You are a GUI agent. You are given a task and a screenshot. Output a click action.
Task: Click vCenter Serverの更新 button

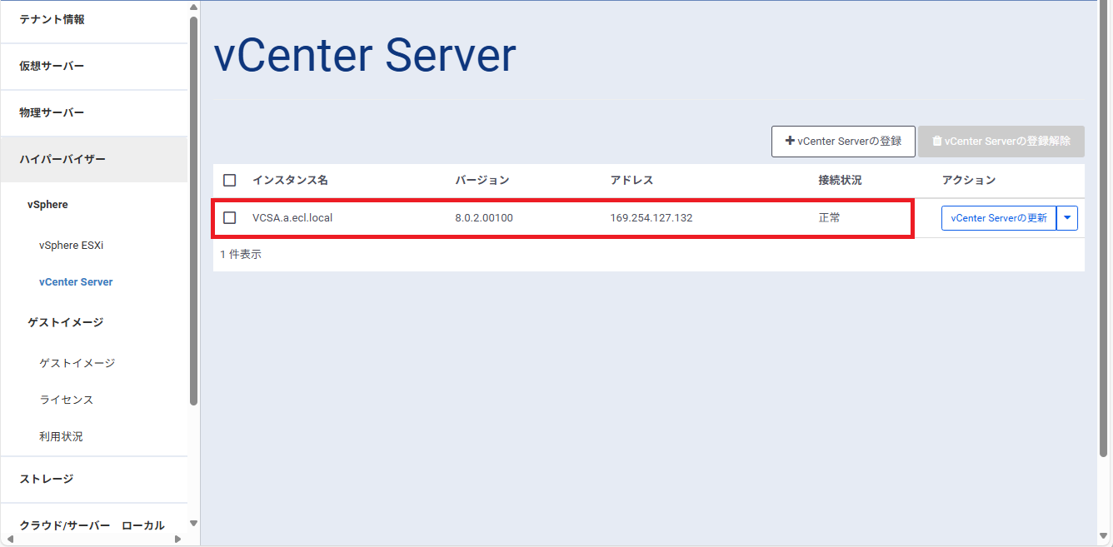(x=999, y=218)
